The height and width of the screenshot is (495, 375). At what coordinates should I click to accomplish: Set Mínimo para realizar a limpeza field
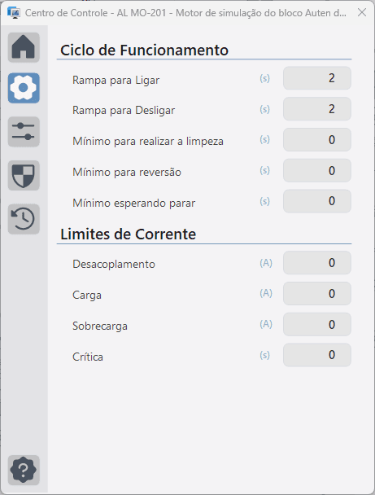pos(317,139)
